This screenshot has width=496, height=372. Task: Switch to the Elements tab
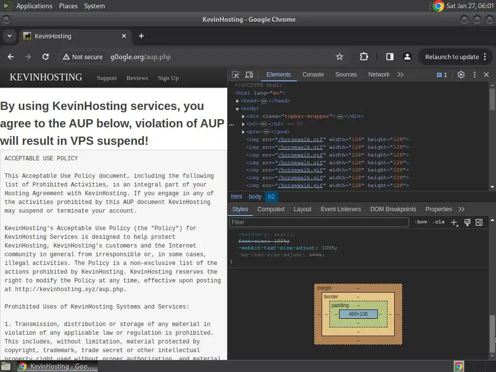coord(279,75)
